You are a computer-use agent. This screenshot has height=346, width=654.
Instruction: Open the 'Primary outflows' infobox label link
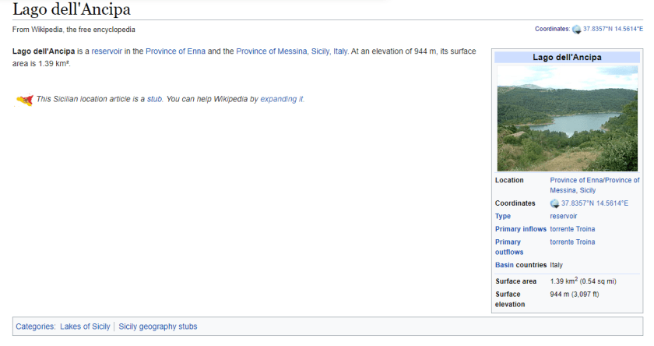click(x=508, y=247)
